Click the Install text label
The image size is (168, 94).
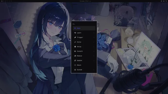click(x=80, y=51)
